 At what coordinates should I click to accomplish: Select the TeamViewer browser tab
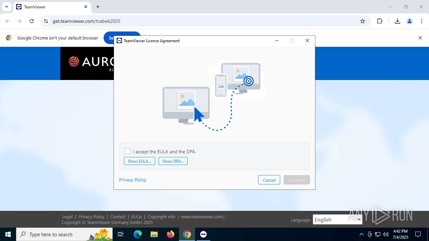click(x=52, y=7)
